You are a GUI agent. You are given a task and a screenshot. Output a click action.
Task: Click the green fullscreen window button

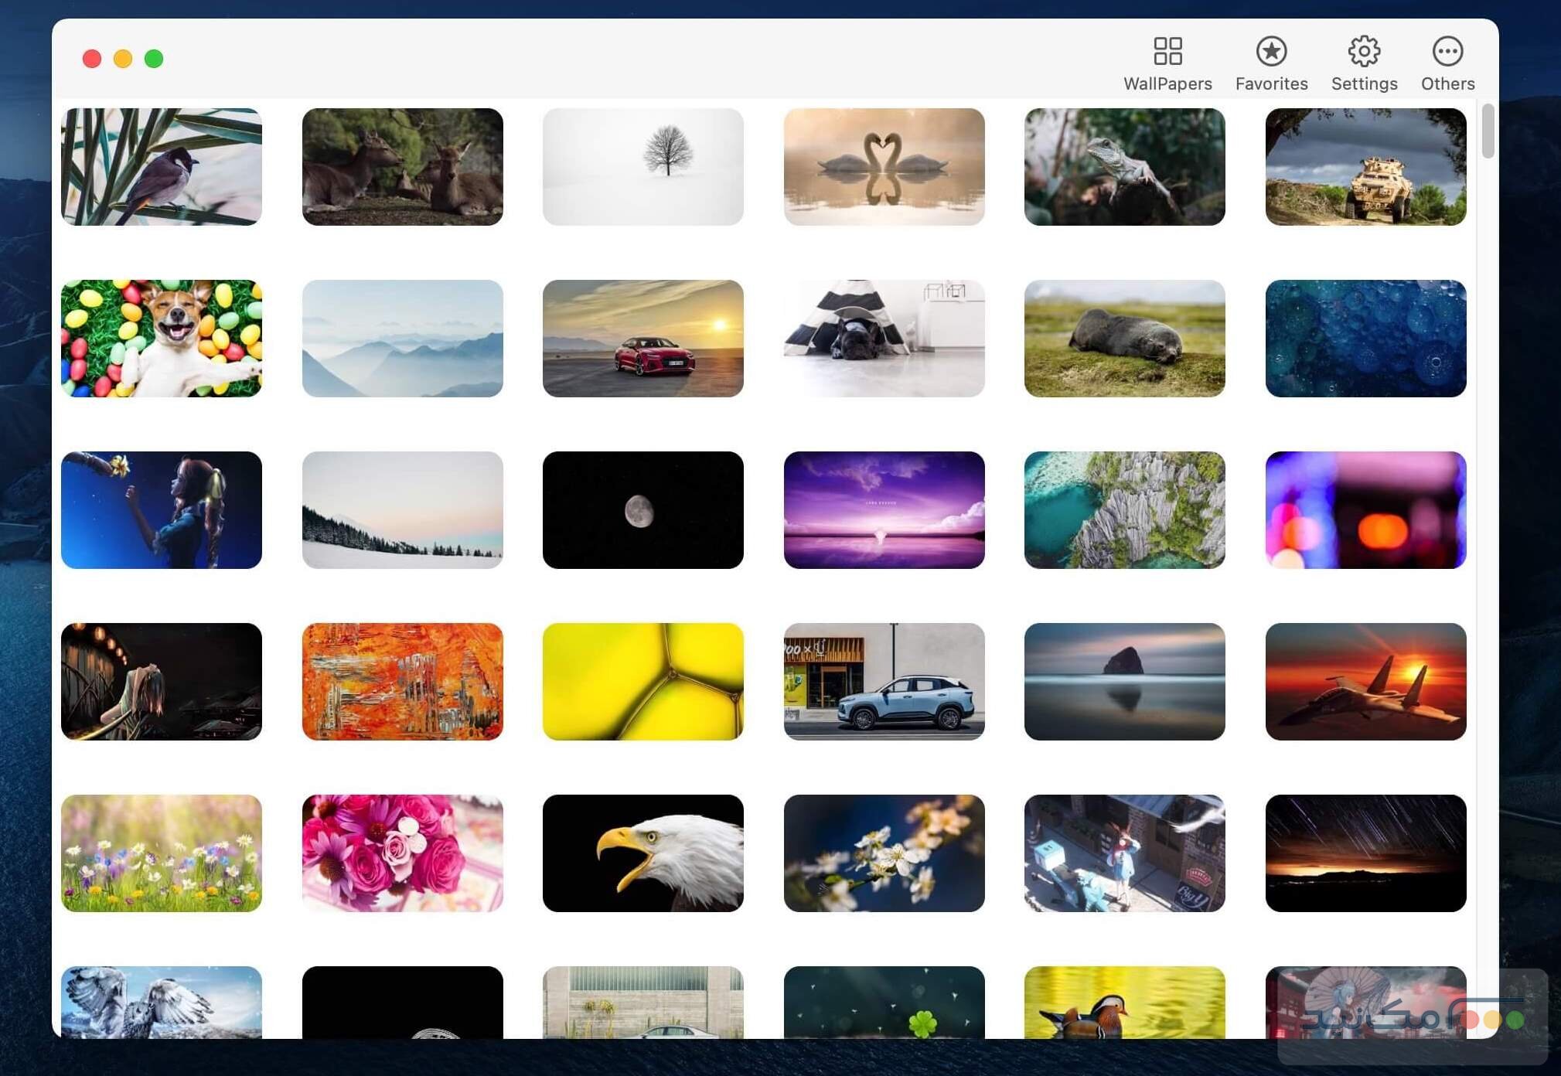[154, 59]
